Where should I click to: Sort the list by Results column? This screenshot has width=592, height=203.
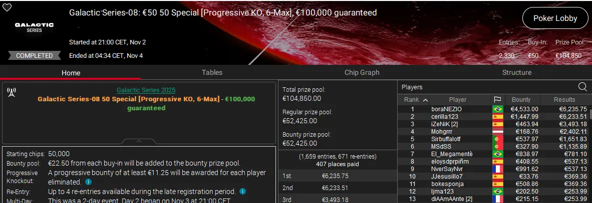pos(564,100)
